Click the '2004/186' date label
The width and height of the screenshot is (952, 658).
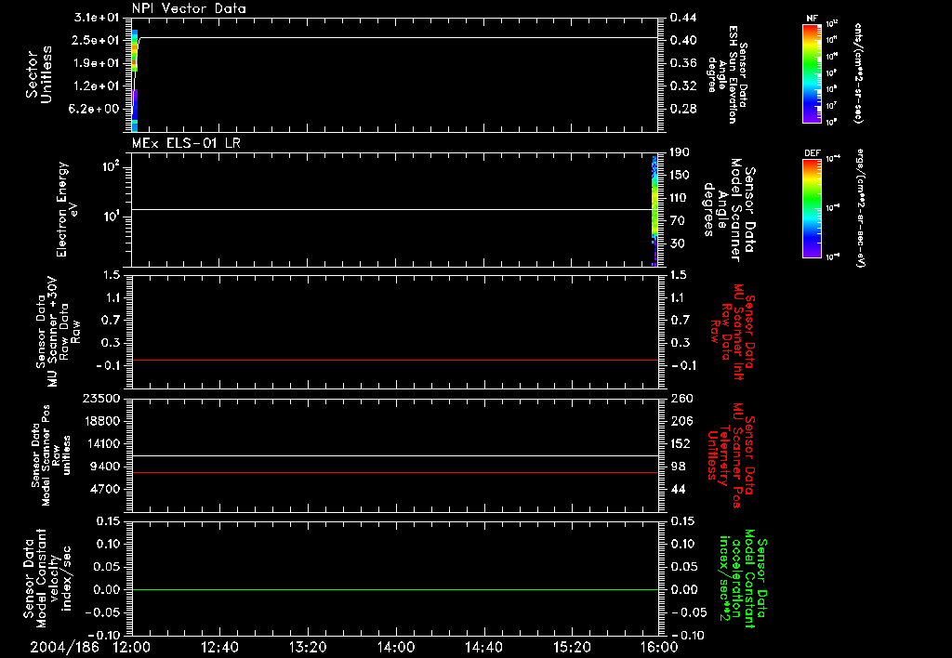(64, 647)
